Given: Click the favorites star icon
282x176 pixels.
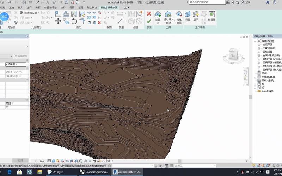Looking at the screenshot, I should click(238, 2).
